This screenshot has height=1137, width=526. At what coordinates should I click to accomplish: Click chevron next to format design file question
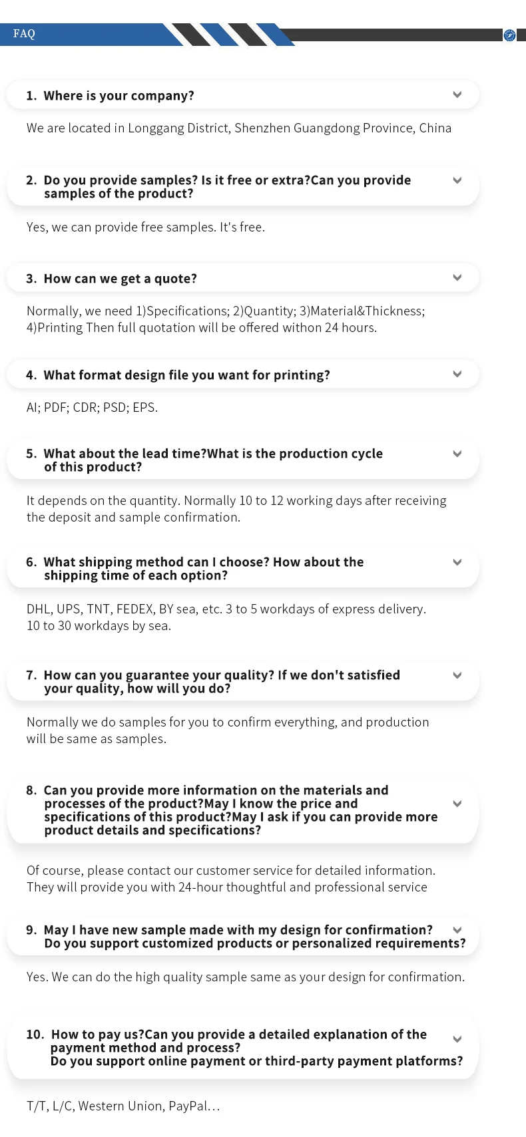(457, 374)
